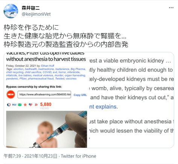178x164 pixels.
Task: Click the MW share icon
Action: (14, 105)
